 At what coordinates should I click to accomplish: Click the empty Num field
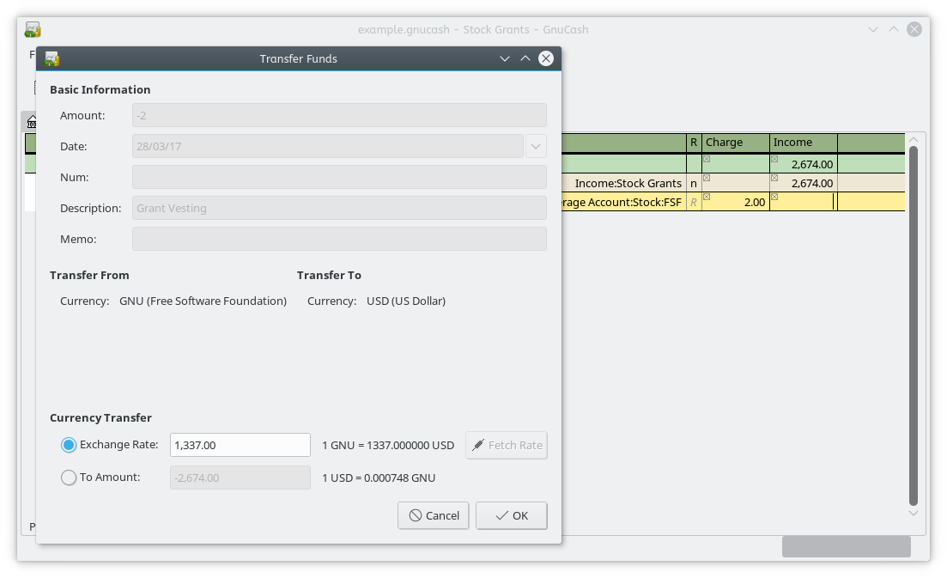(339, 177)
